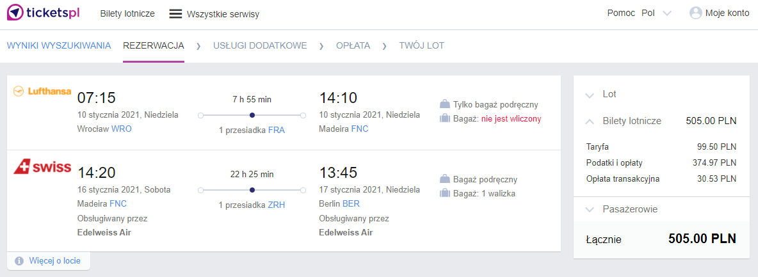Select the Usługi dodatkowe step
Image resolution: width=758 pixels, height=277 pixels.
[260, 46]
